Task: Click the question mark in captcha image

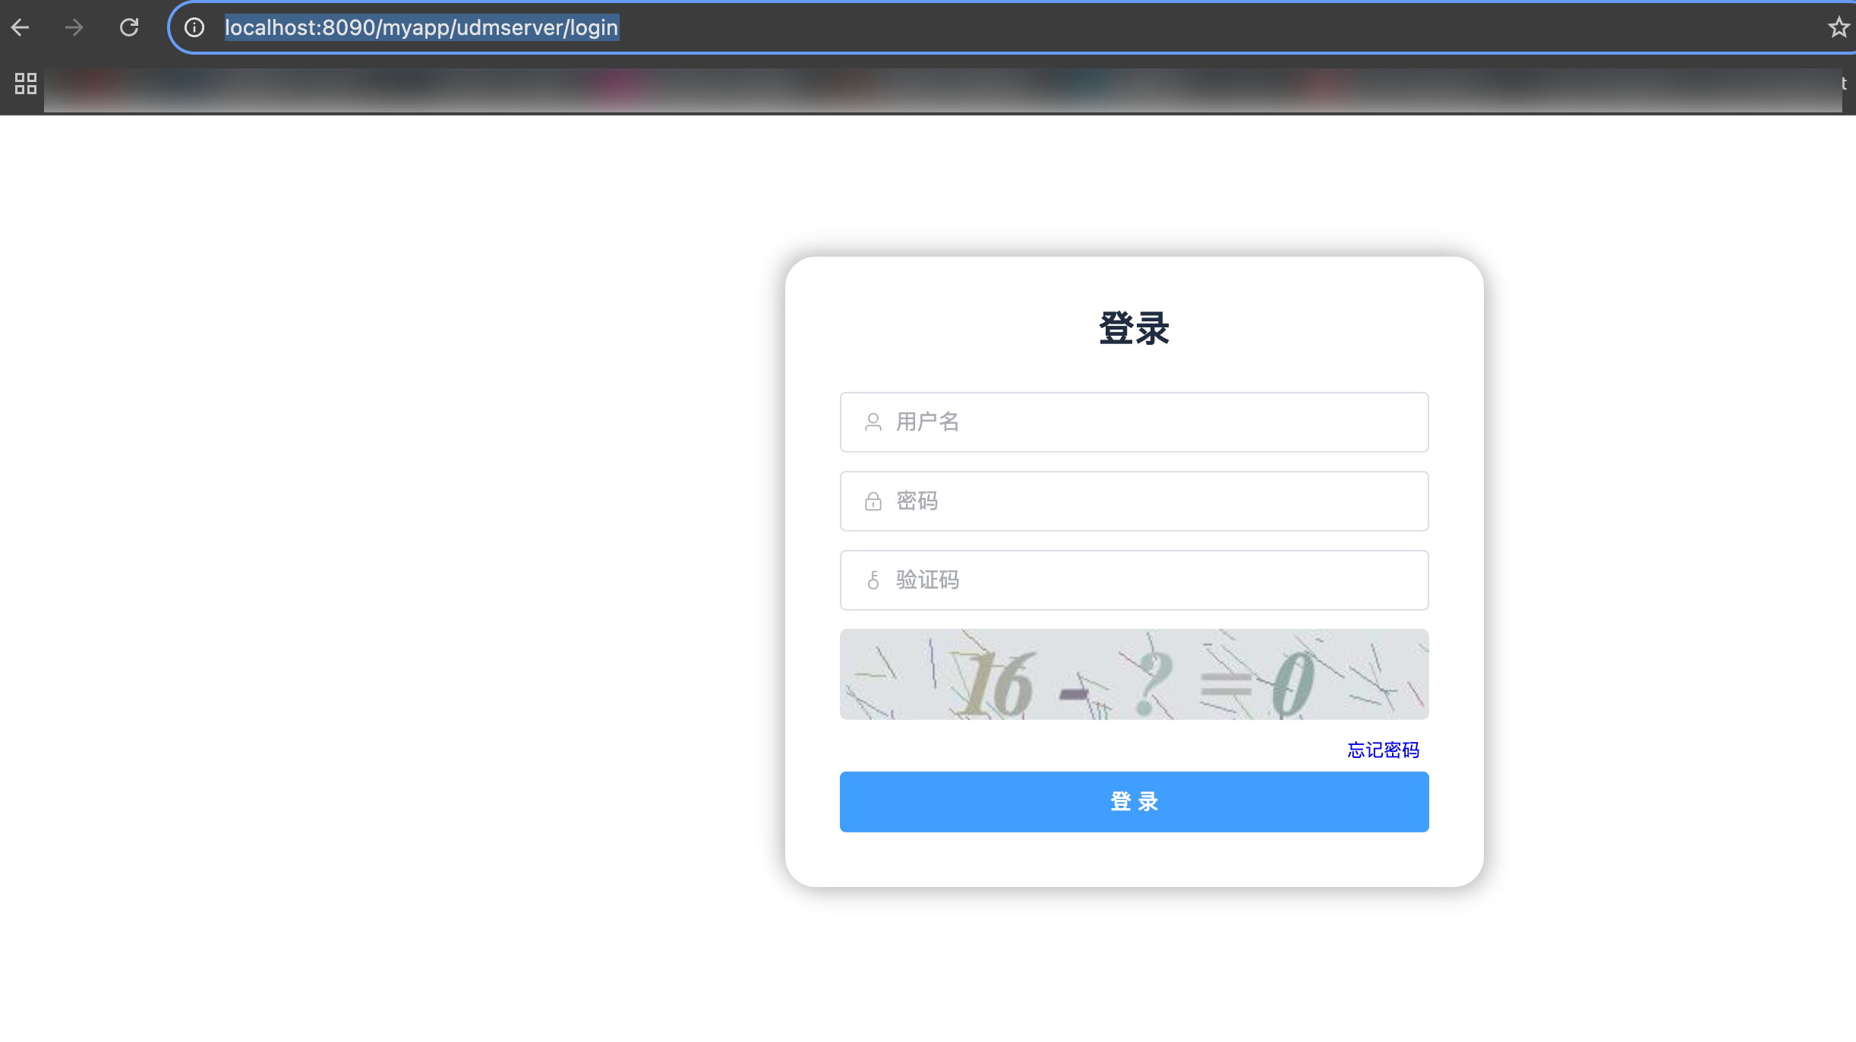Action: [1154, 684]
